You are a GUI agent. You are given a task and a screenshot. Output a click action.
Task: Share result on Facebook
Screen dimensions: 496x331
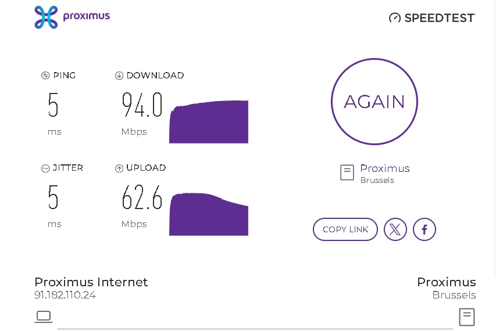click(424, 229)
